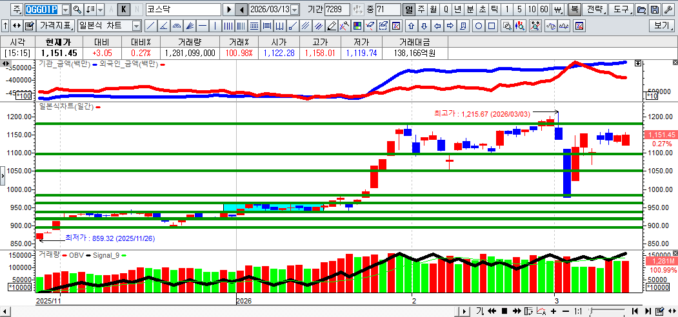Select the angle line drawing tool
678x317 pixels.
(163, 26)
